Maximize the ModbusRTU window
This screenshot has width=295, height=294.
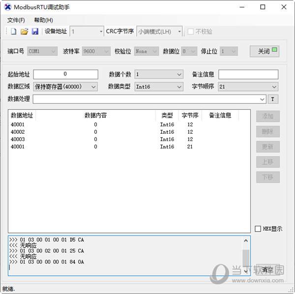[x=263, y=7]
